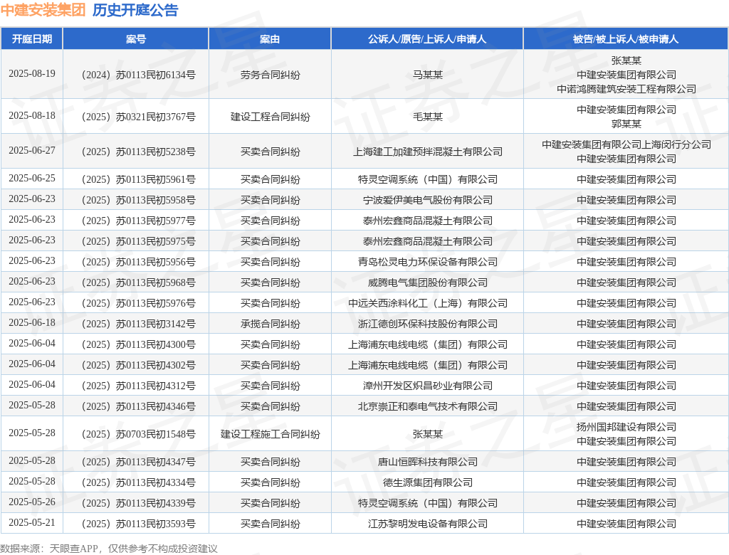This screenshot has width=729, height=555.
Task: Click defendant 中建安装集团有限公司上海闵行分公司
Action: tap(626, 144)
